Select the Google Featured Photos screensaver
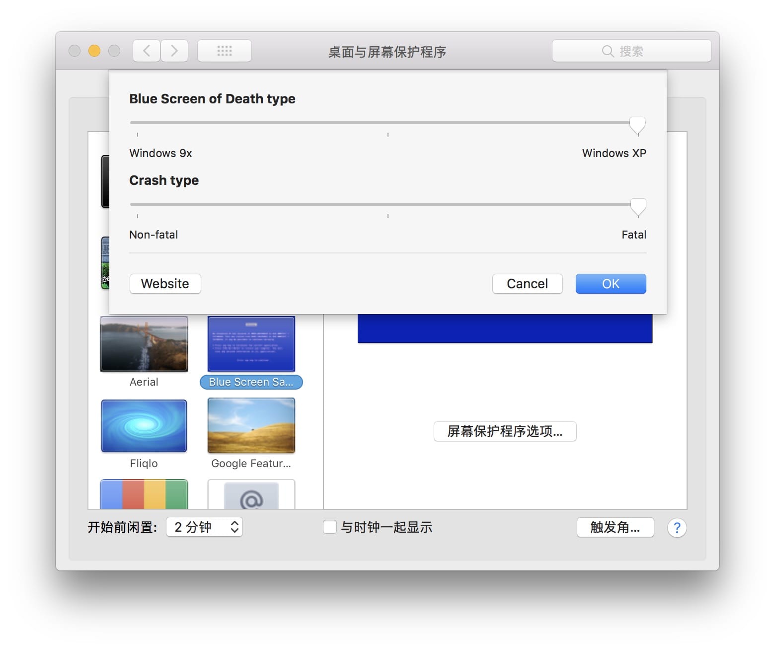This screenshot has width=775, height=650. [x=251, y=426]
